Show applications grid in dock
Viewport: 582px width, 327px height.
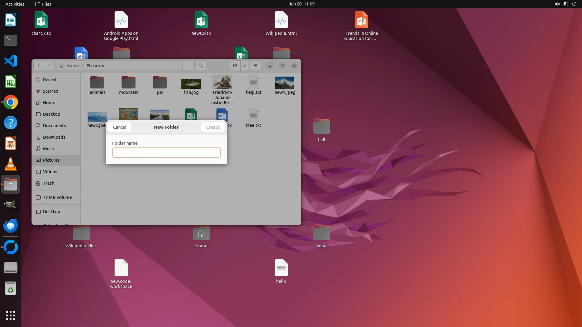pos(11,315)
